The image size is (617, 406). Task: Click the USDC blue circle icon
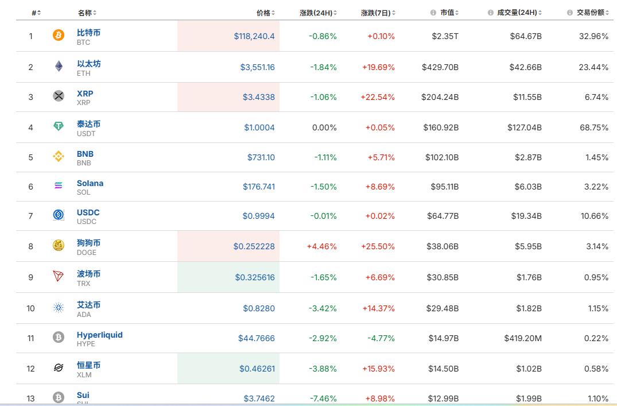point(58,215)
